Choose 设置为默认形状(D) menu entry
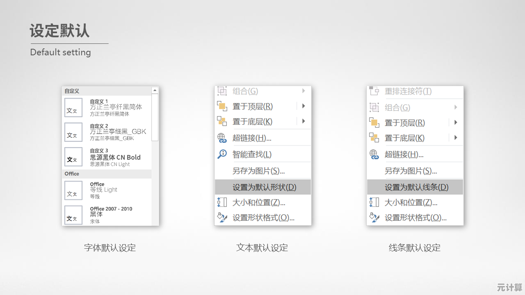 tap(264, 187)
